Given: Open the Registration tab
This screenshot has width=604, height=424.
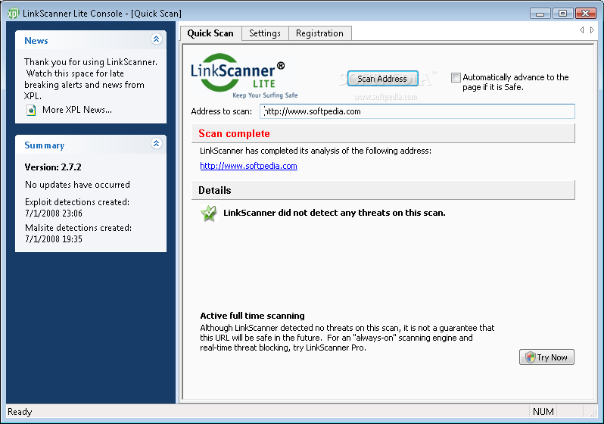Looking at the screenshot, I should coord(319,33).
